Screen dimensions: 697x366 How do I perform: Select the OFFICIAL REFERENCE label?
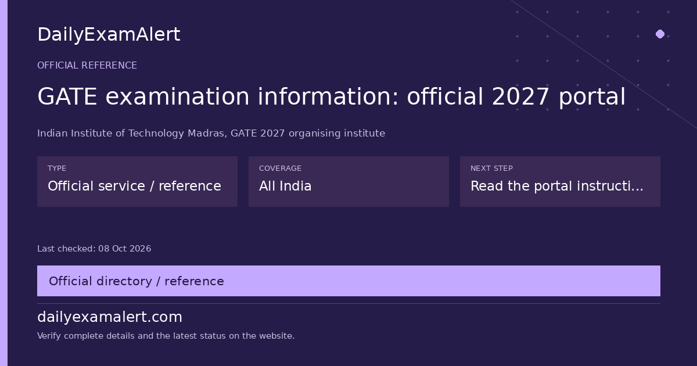pyautogui.click(x=87, y=66)
